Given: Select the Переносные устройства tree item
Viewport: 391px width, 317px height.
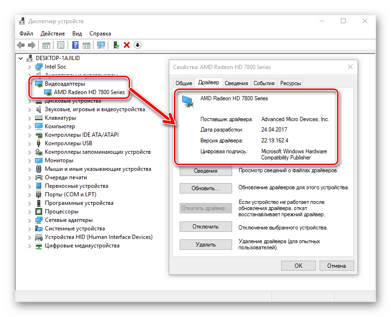Looking at the screenshot, I should tap(77, 186).
